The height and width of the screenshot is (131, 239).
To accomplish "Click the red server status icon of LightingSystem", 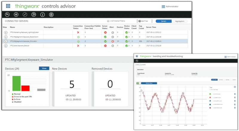I will tap(105, 32).
